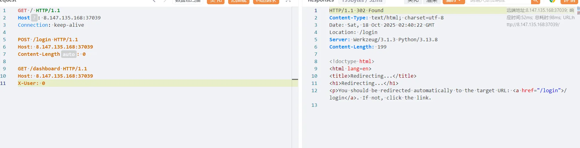The image size is (580, 148).
Task: Select the 美化 tab in Responses
Action: click(413, 1)
